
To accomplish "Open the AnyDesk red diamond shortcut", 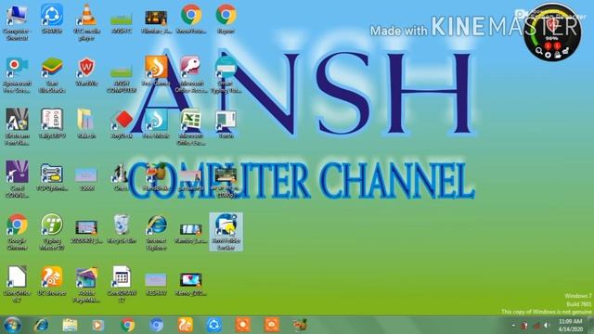I will [x=122, y=124].
